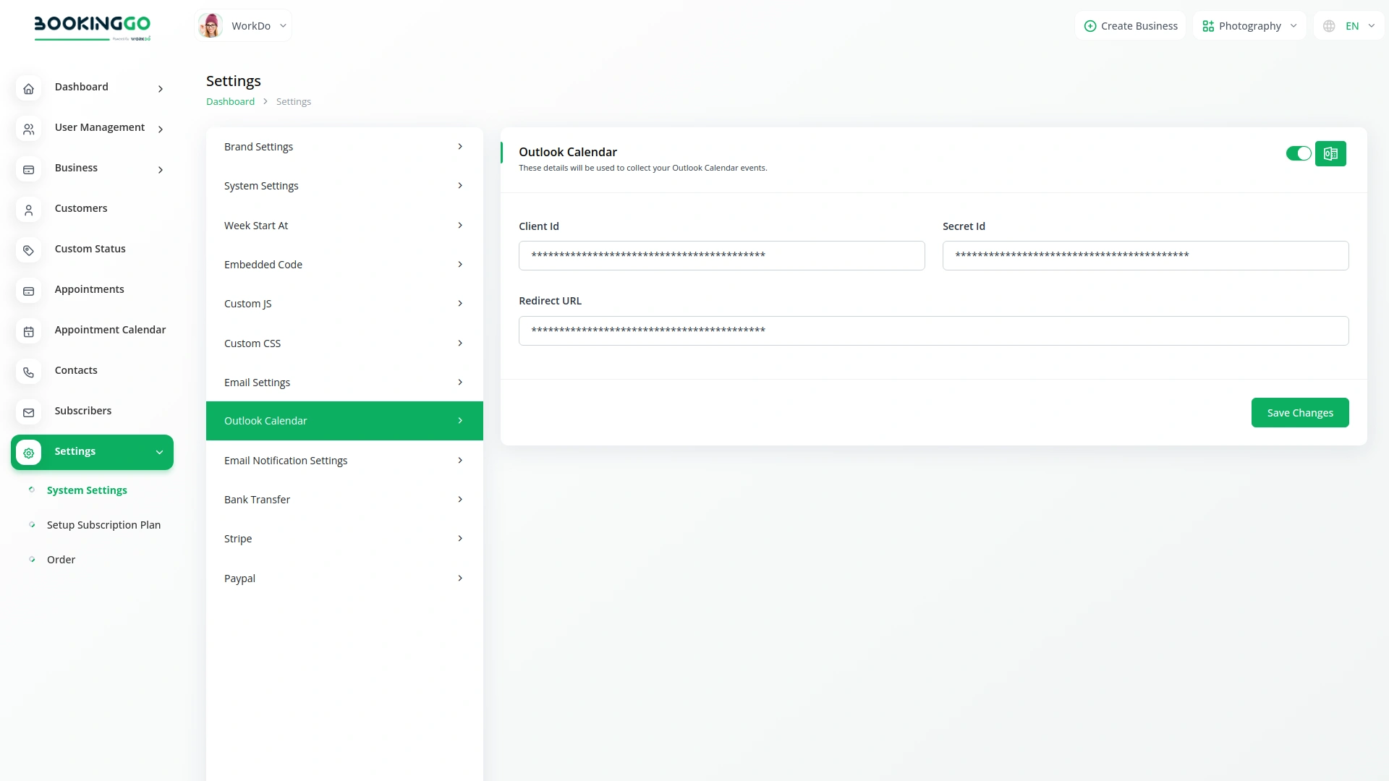Open the Dashboard home icon
Viewport: 1389px width, 781px height.
tap(28, 88)
